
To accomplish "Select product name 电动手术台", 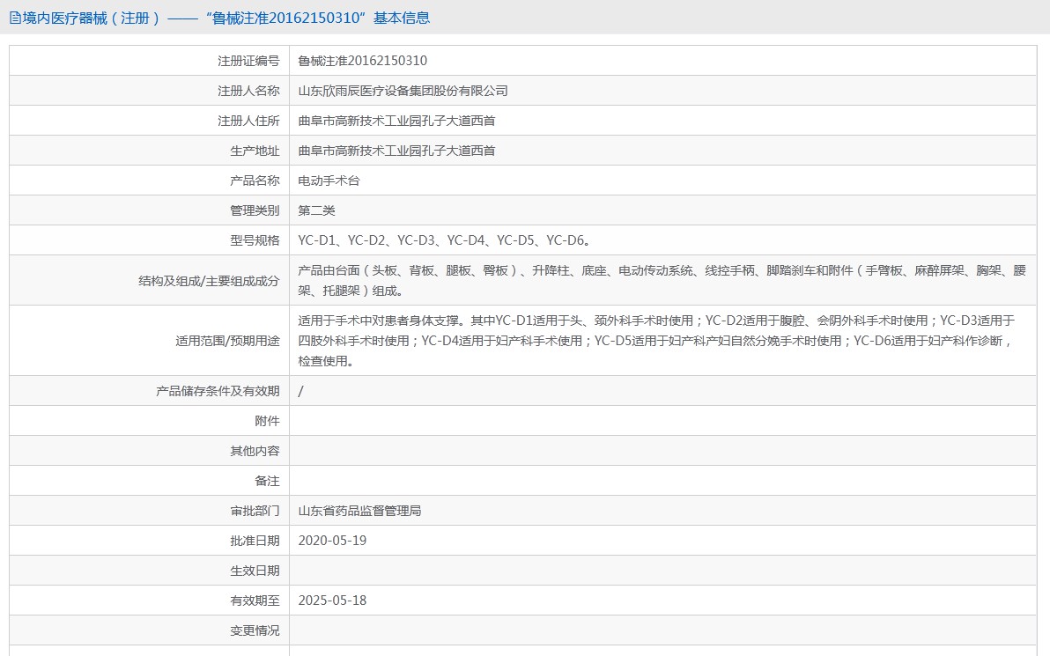I will (329, 181).
